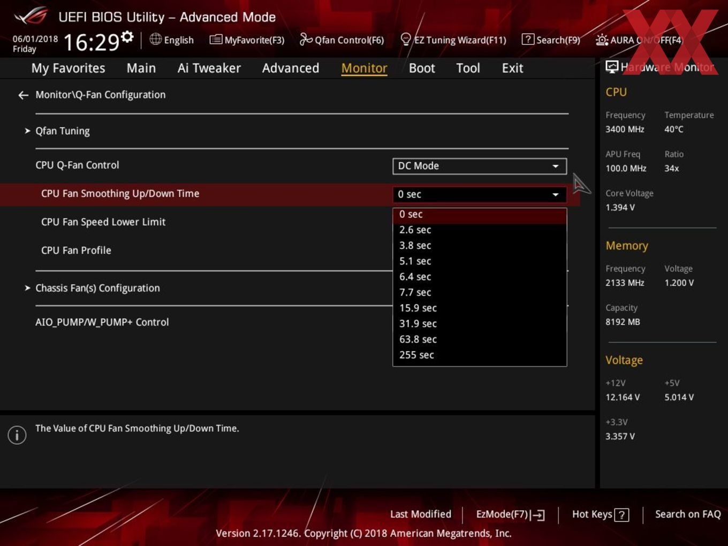Switch to the Advanced tab
Image resolution: width=728 pixels, height=546 pixels.
291,68
